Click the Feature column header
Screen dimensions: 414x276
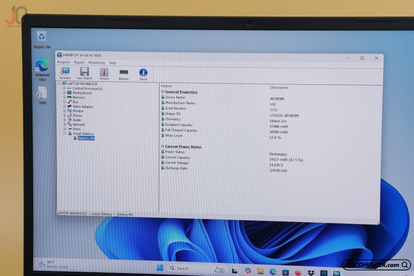coord(166,86)
